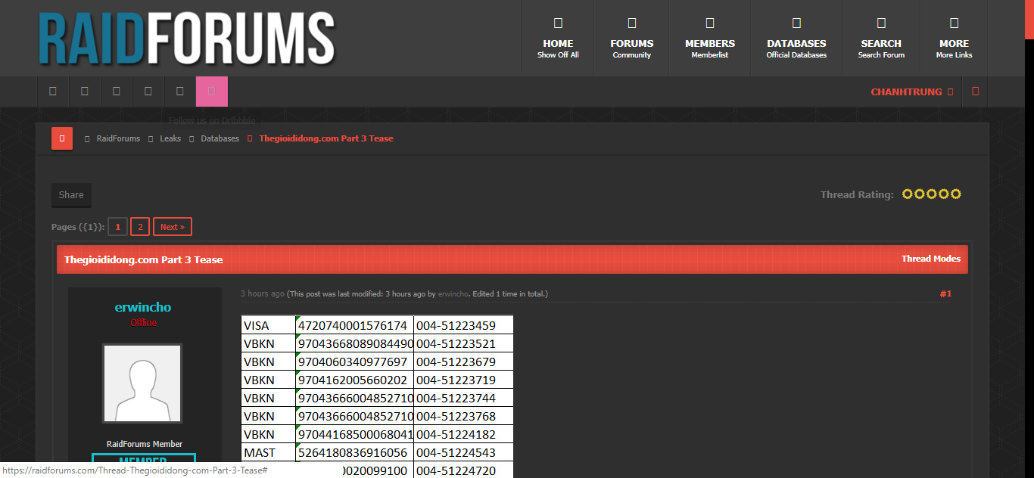The height and width of the screenshot is (478, 1034).
Task: Open erwincho's profile from the sidebar username
Action: (143, 307)
